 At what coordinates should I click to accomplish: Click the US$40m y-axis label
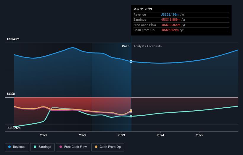(13, 39)
